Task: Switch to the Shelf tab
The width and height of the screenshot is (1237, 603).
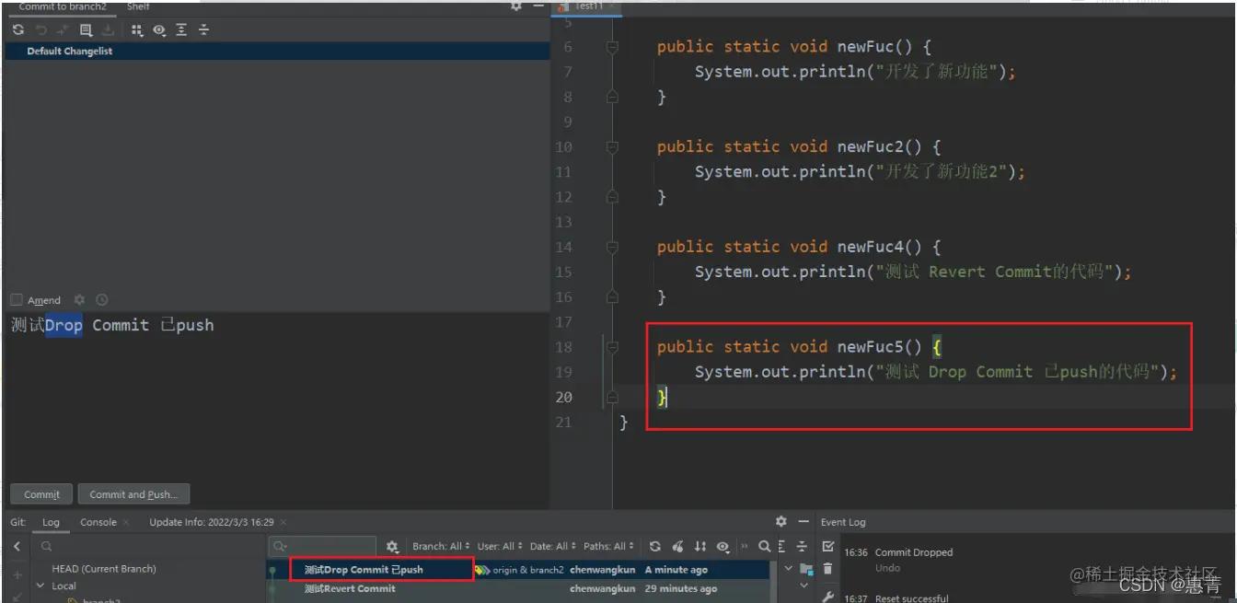Action: (x=138, y=6)
